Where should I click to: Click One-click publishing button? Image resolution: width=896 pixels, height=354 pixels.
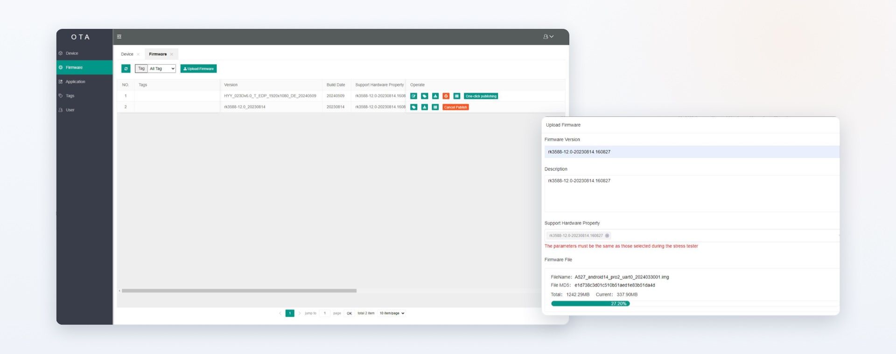tap(481, 96)
